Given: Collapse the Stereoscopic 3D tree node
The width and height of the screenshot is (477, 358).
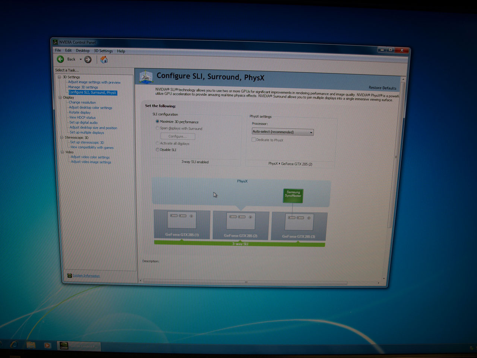Looking at the screenshot, I should tap(61, 137).
